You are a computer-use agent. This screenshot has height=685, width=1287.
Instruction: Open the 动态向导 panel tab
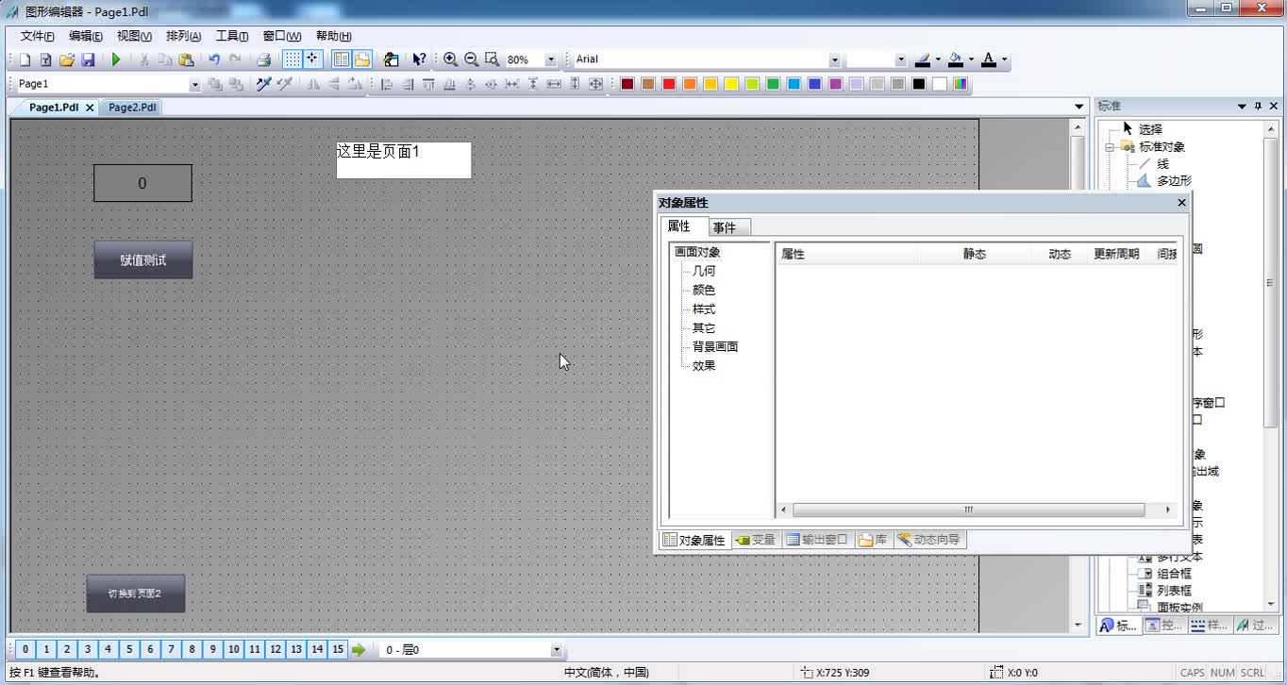point(929,540)
